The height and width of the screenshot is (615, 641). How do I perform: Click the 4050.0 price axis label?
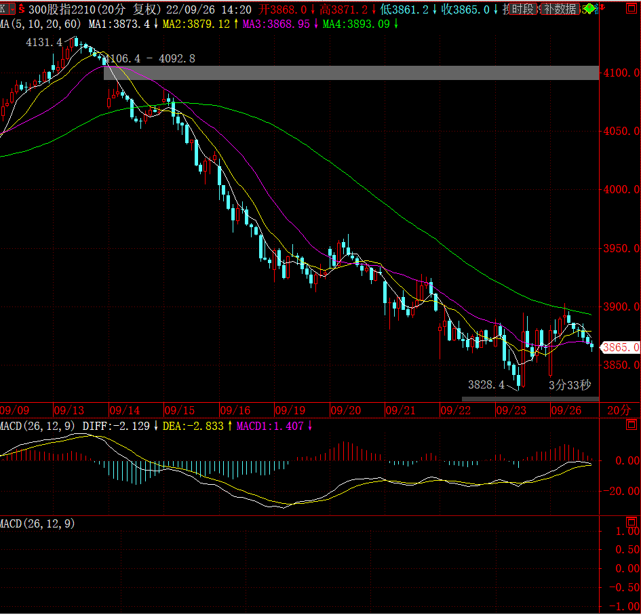click(622, 131)
